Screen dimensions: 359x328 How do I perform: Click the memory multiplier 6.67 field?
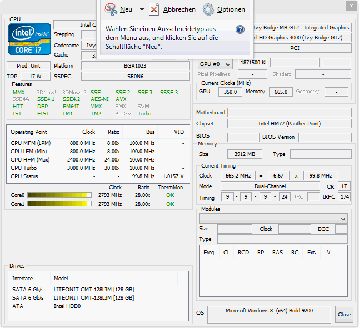pyautogui.click(x=278, y=176)
